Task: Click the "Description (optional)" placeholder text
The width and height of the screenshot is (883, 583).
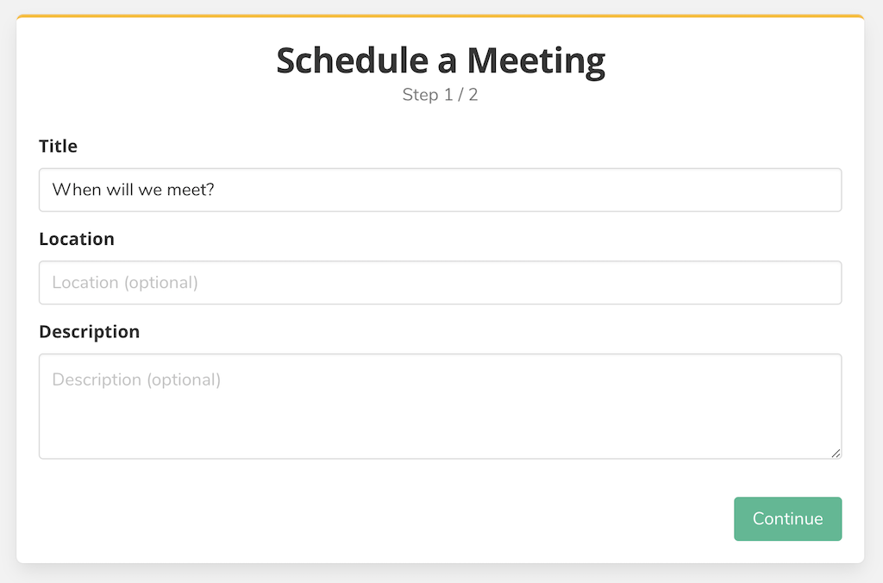Action: [136, 379]
